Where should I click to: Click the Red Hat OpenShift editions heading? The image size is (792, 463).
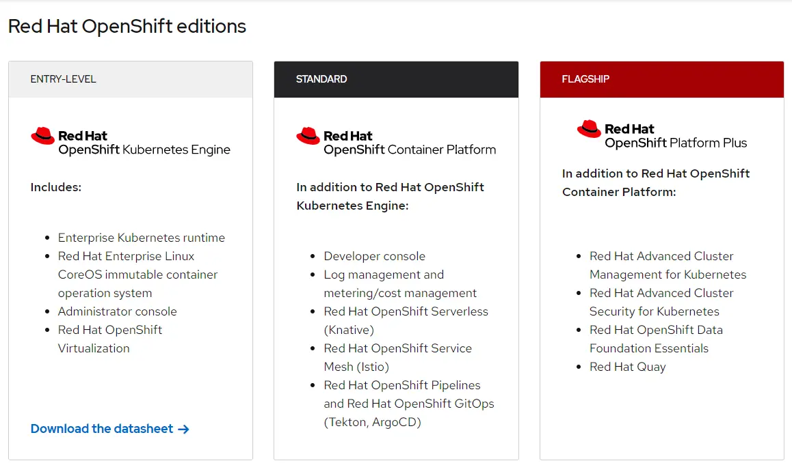point(127,26)
